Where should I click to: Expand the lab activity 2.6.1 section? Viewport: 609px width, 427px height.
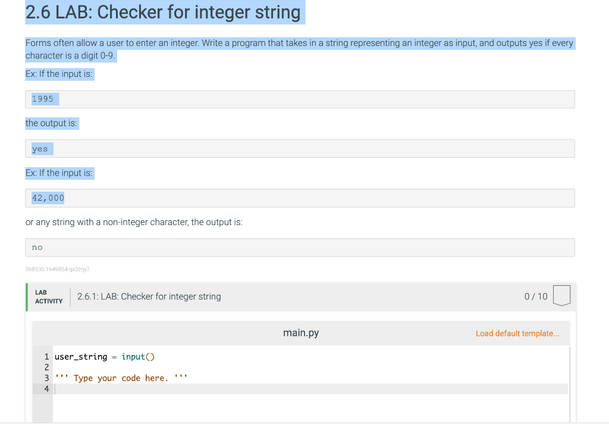[149, 296]
